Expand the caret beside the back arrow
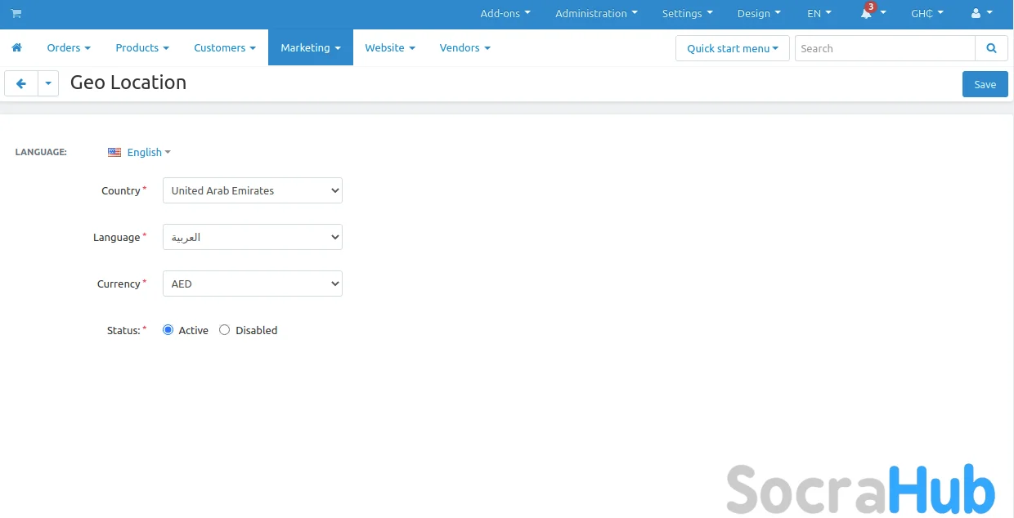Image resolution: width=1014 pixels, height=518 pixels. click(48, 83)
